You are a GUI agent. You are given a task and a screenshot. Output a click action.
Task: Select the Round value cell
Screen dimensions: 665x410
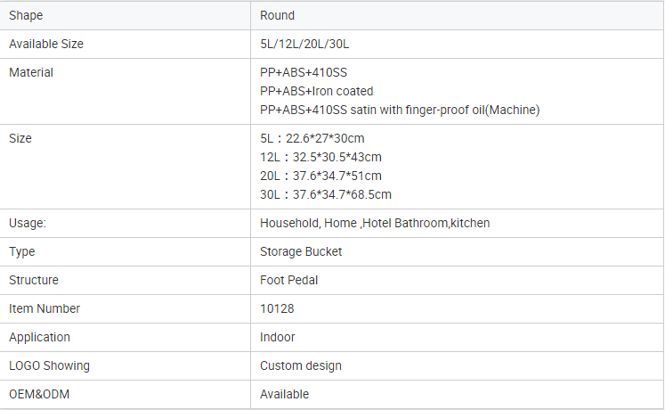[x=277, y=15]
